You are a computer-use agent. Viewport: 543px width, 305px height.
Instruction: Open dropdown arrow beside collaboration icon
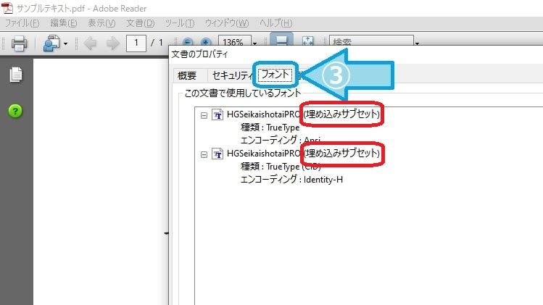click(65, 44)
